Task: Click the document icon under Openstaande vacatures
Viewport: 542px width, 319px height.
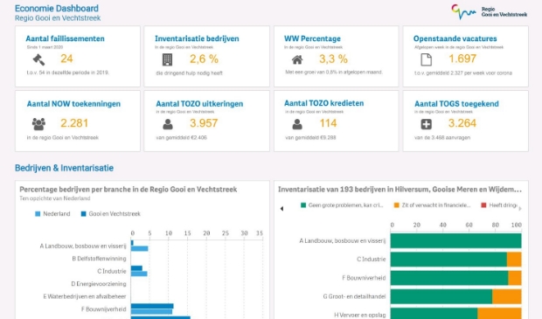Action: click(x=427, y=59)
